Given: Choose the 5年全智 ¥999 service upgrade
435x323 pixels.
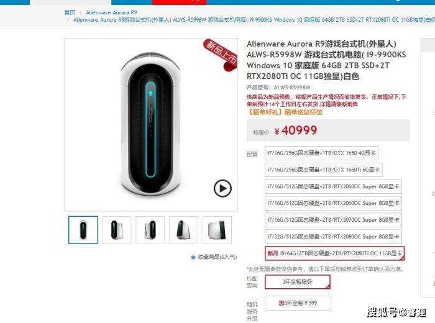Looking at the screenshot, I should (x=298, y=303).
